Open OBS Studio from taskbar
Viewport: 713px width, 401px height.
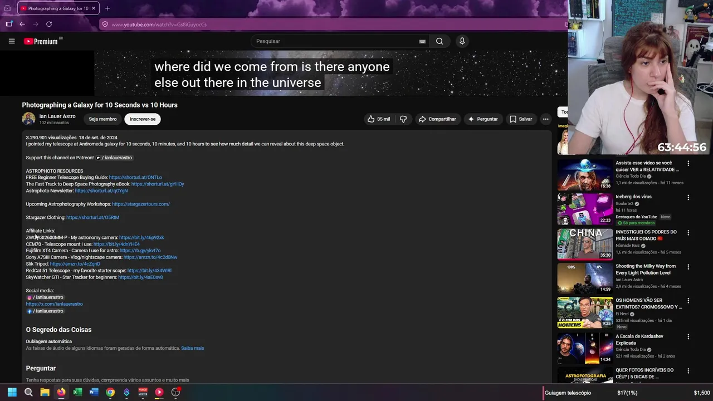pos(175,392)
